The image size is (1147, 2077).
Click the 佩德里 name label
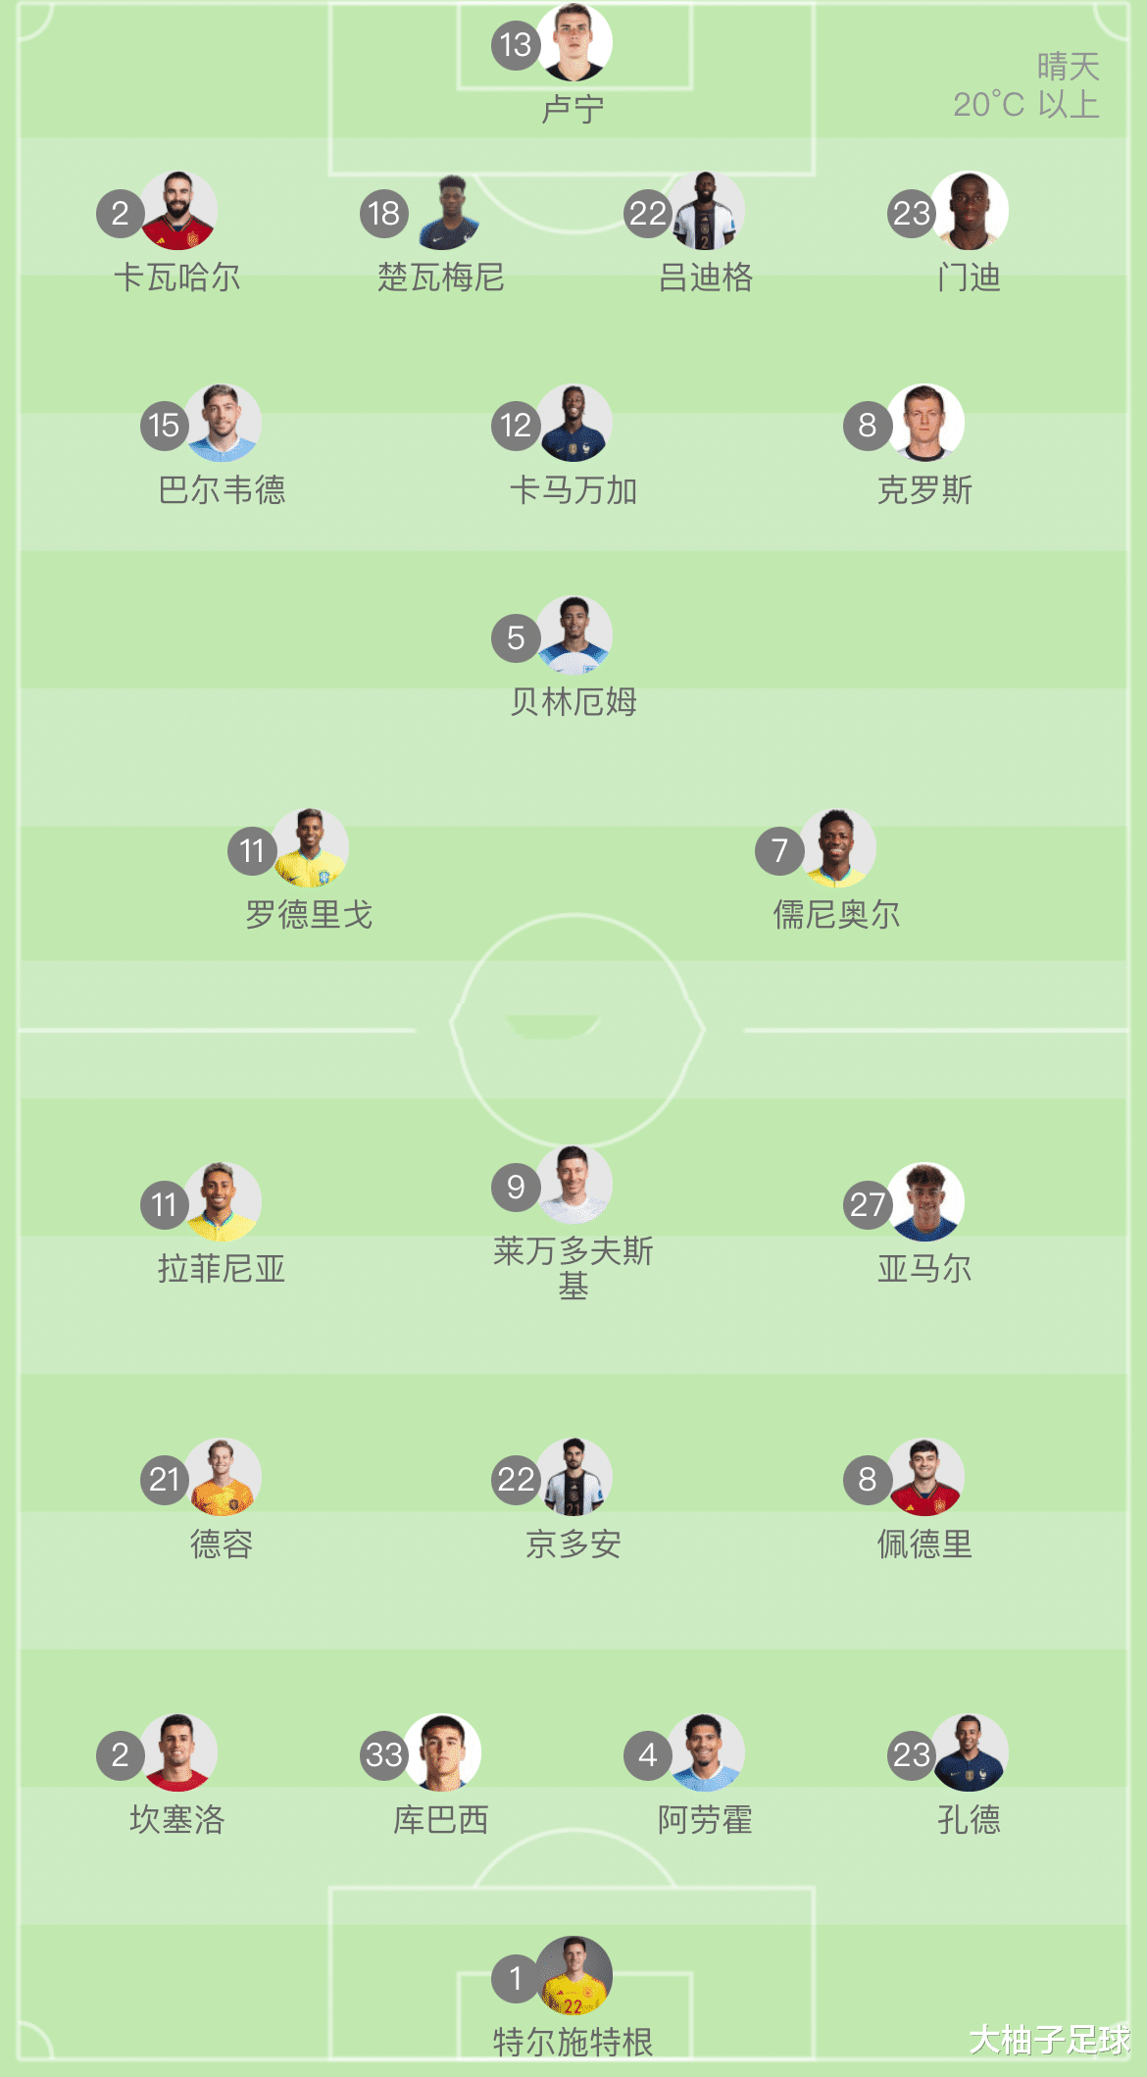[924, 1545]
